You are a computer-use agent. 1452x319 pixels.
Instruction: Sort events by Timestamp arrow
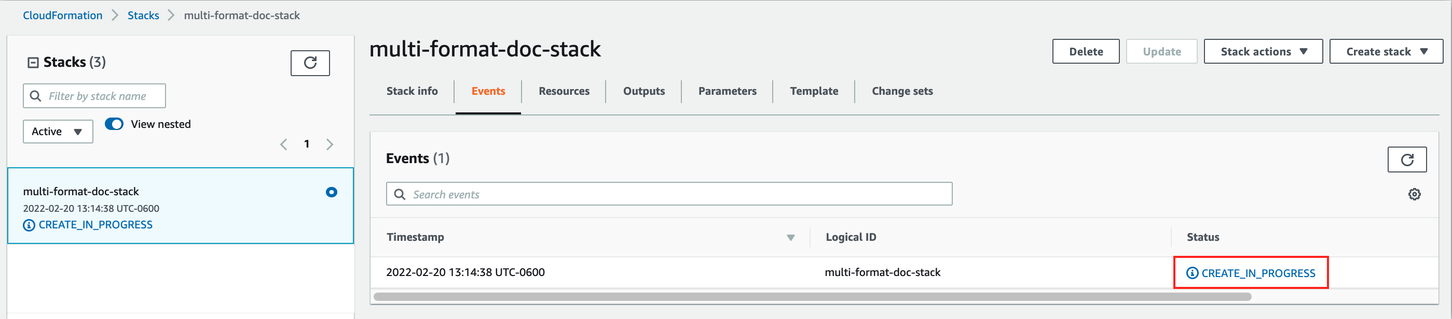tap(790, 238)
